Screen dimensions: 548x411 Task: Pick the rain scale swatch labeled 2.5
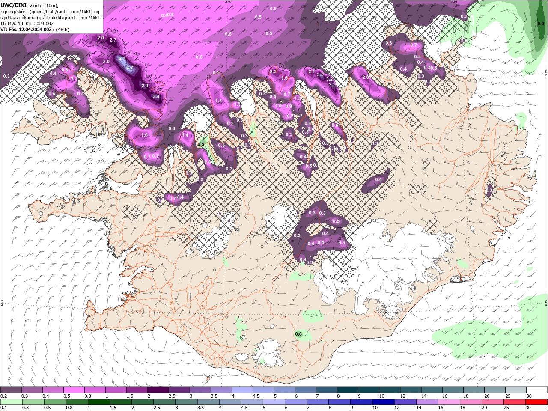click(165, 402)
